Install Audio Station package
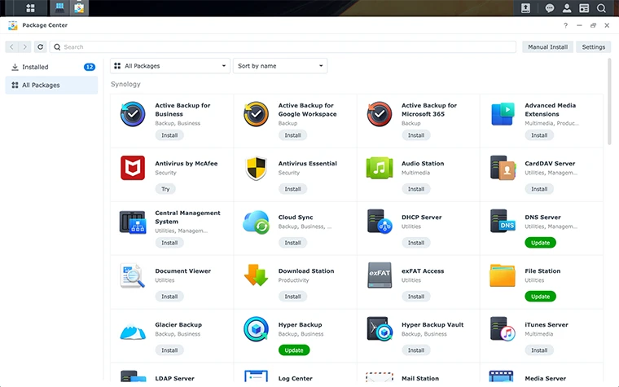 (416, 189)
